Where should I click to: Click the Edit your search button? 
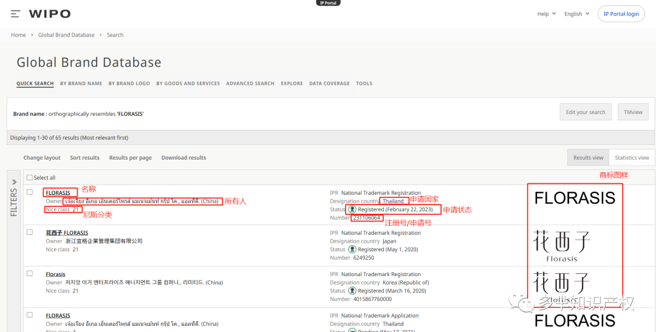[585, 112]
